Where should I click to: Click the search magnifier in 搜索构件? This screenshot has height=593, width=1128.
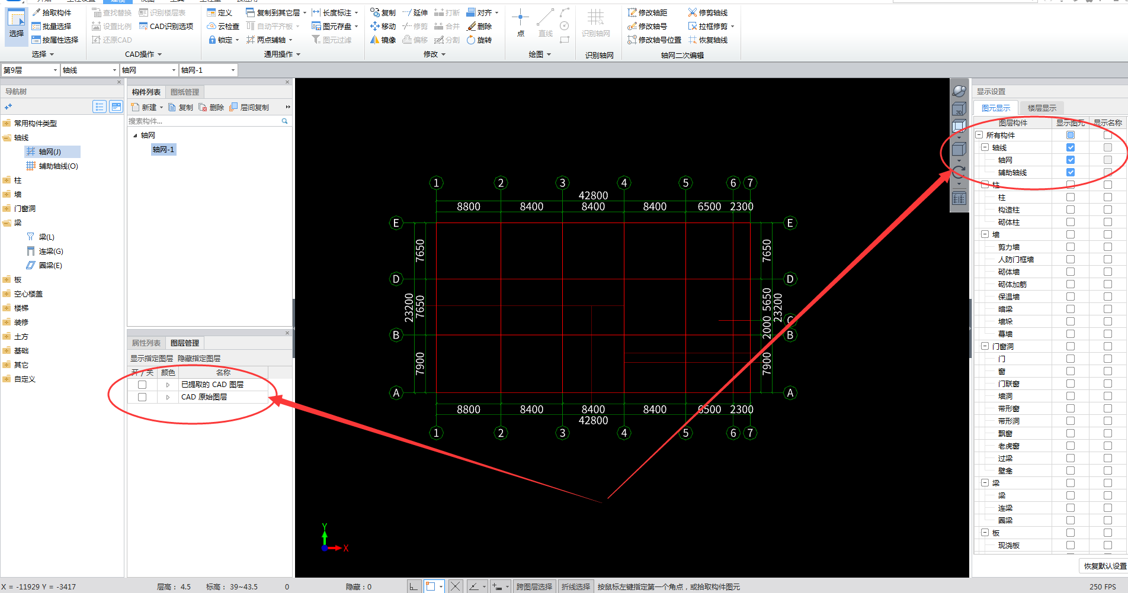tap(284, 121)
